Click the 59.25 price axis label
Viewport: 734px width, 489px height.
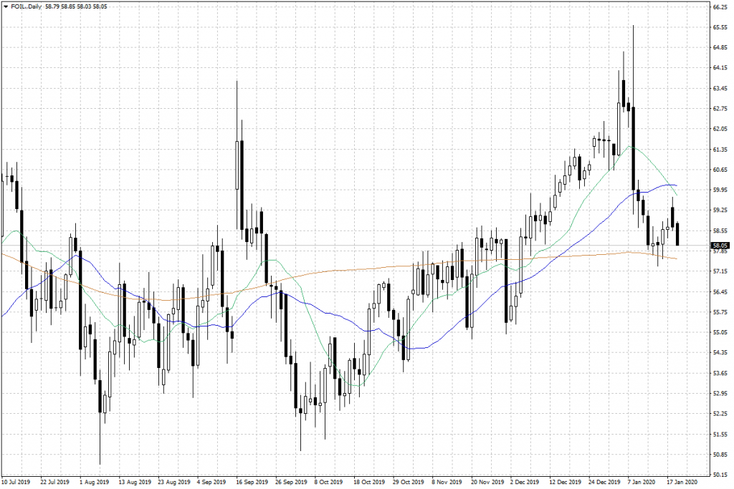coord(720,210)
